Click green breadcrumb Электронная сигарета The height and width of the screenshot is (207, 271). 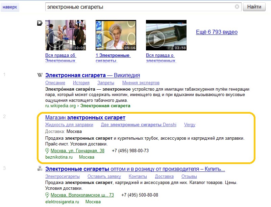coord(105,106)
